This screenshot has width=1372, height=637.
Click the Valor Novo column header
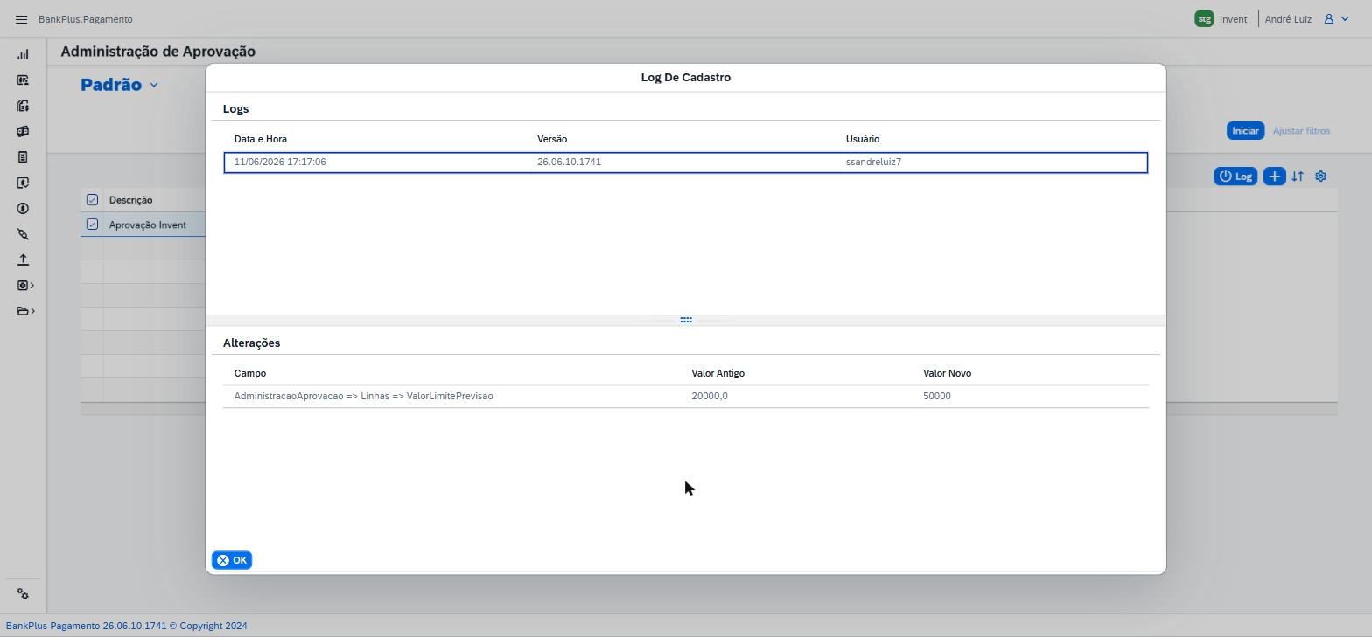(948, 373)
